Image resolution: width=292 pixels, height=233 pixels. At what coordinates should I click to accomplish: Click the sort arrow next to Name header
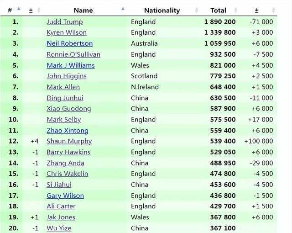123,9
